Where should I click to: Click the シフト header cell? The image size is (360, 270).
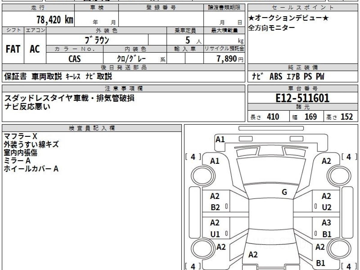point(13,30)
